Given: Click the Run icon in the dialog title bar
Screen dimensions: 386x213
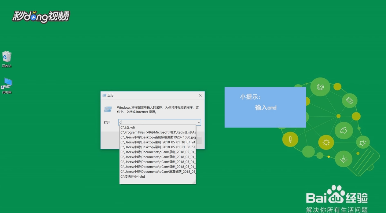Looking at the screenshot, I should coord(104,95).
